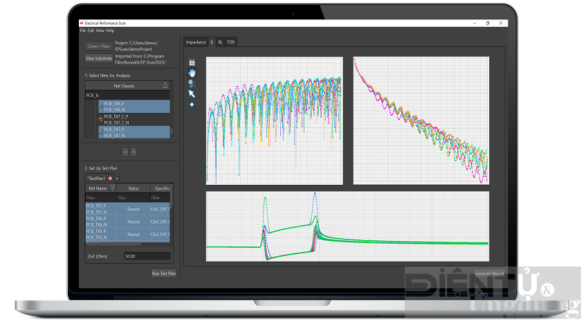588x326 pixels.
Task: Select PCIE_TX6_P / PCIE_TX6_N in the net tree
Action: pyautogui.click(x=134, y=107)
